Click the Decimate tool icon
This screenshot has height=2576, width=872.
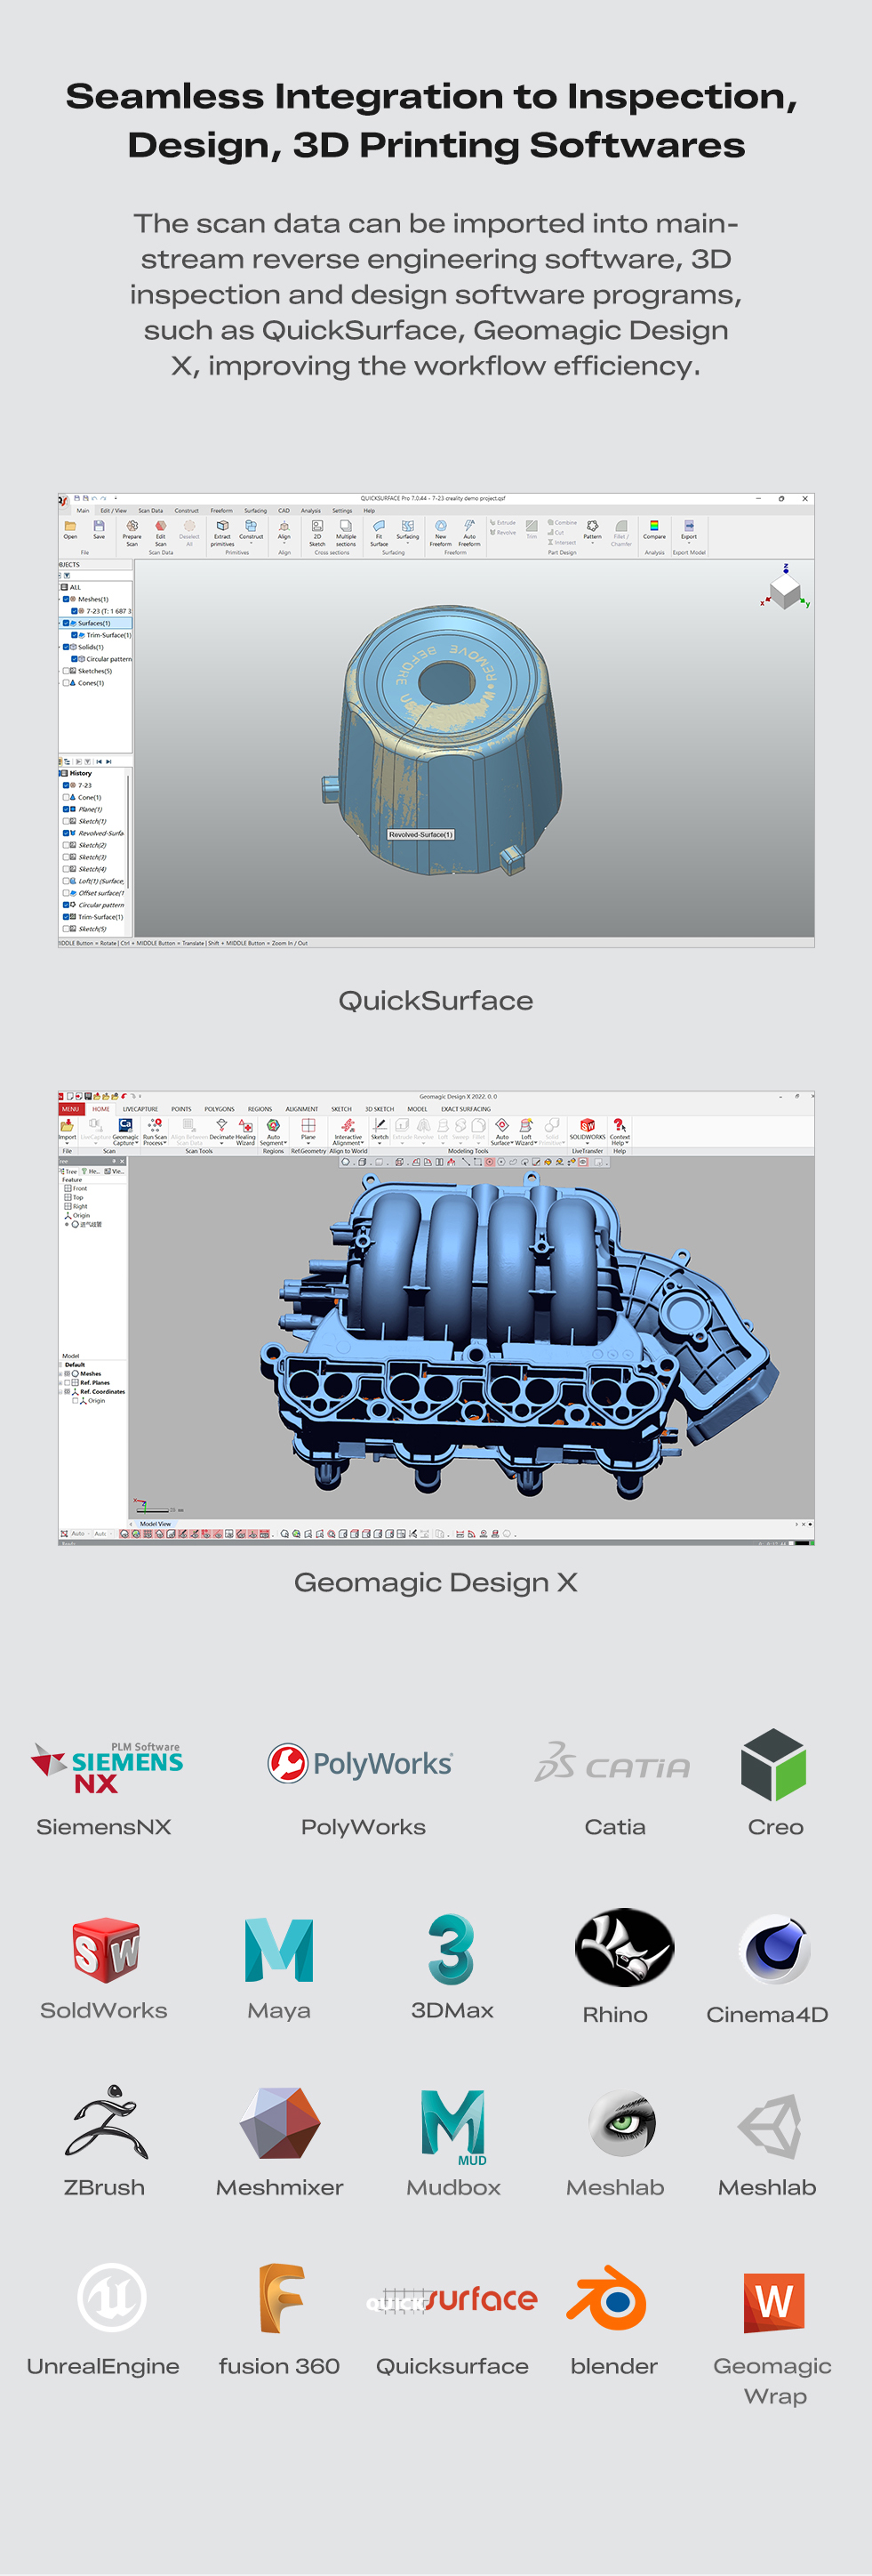(x=221, y=1127)
